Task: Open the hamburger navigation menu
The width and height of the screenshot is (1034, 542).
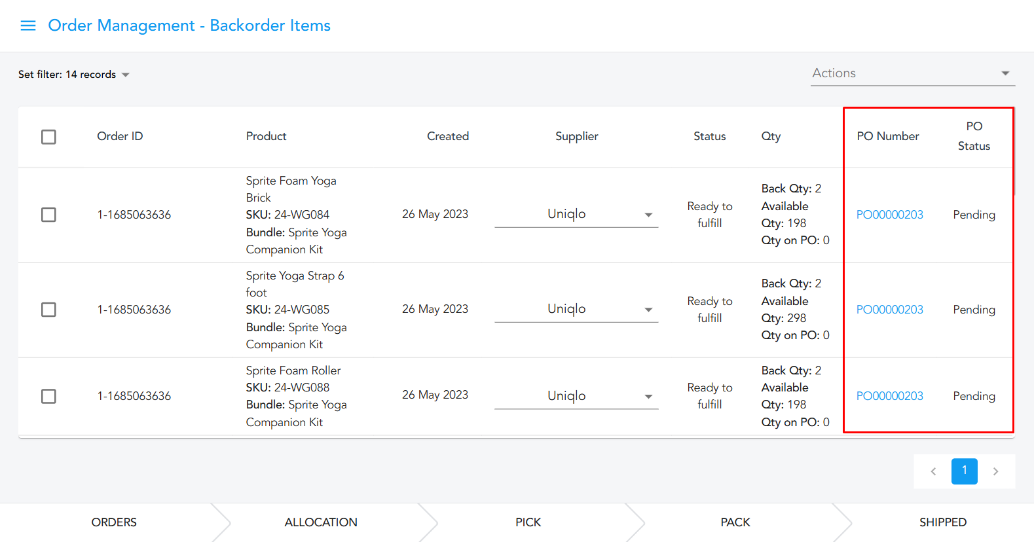Action: [28, 26]
